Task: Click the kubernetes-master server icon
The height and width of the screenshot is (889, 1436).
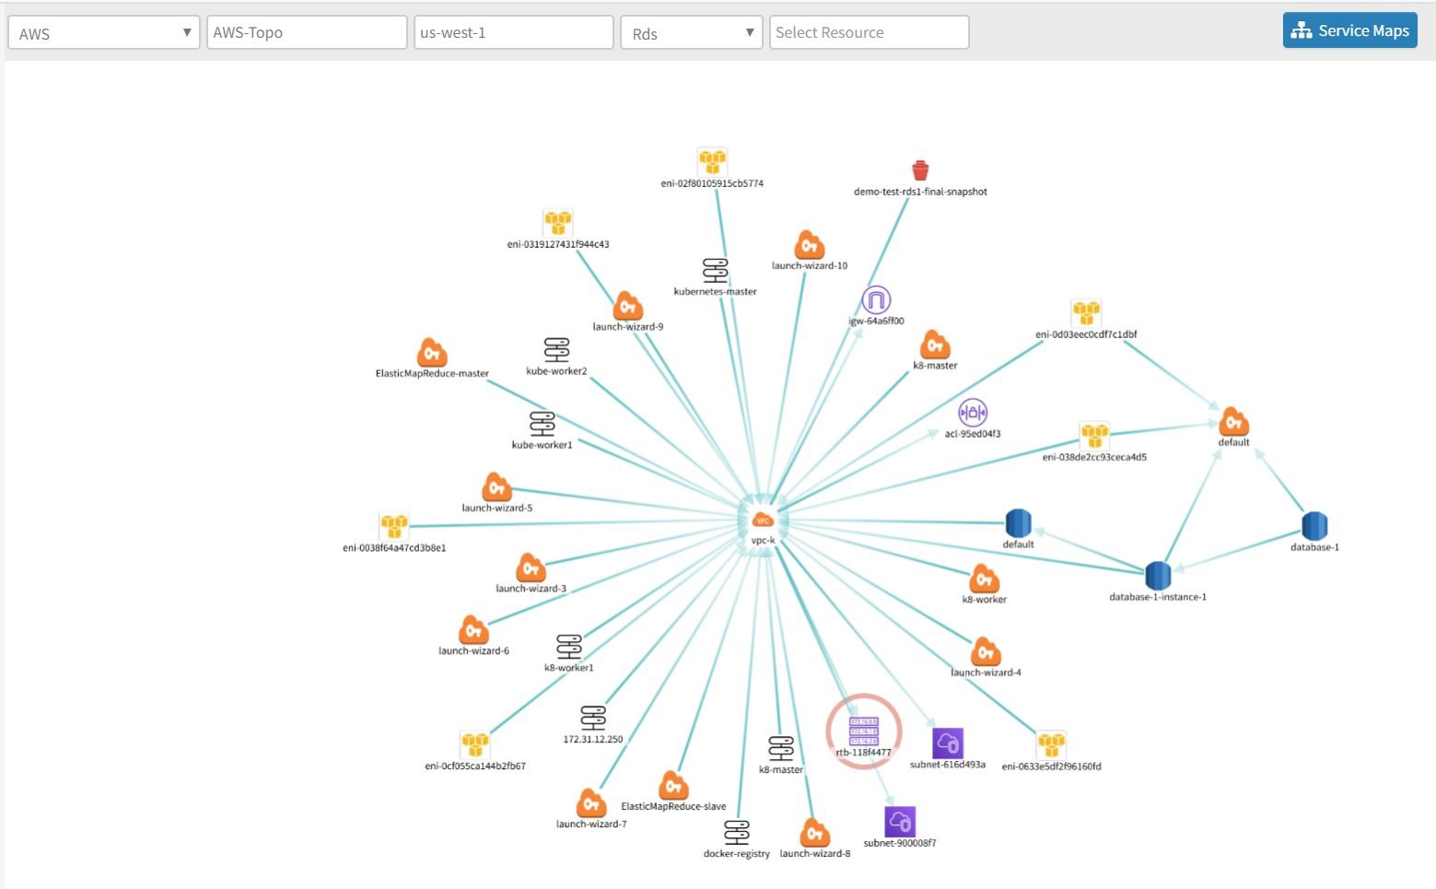Action: 715,270
